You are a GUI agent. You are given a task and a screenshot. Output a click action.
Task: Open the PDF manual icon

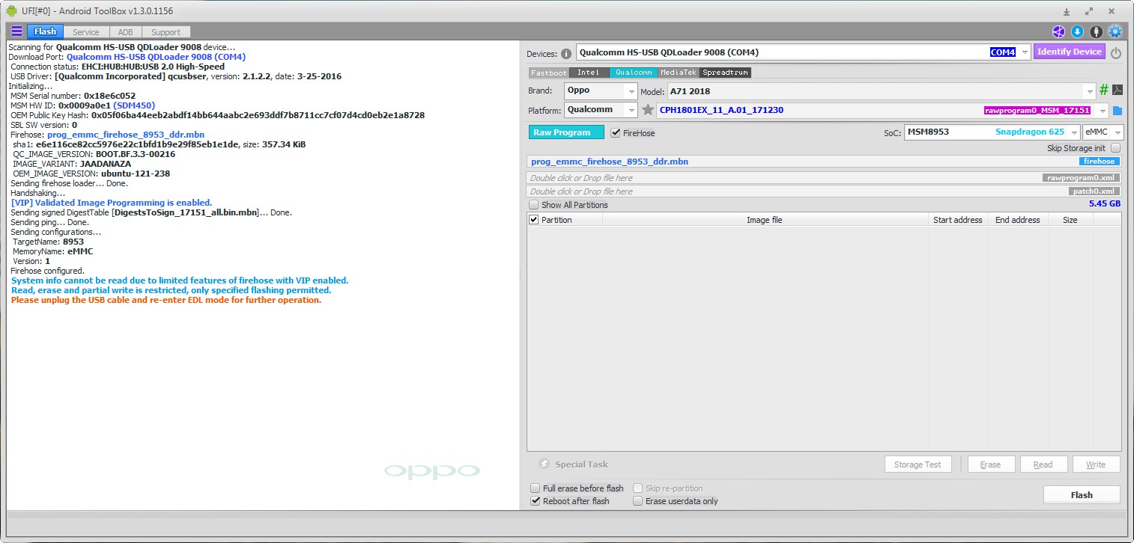tap(1117, 90)
